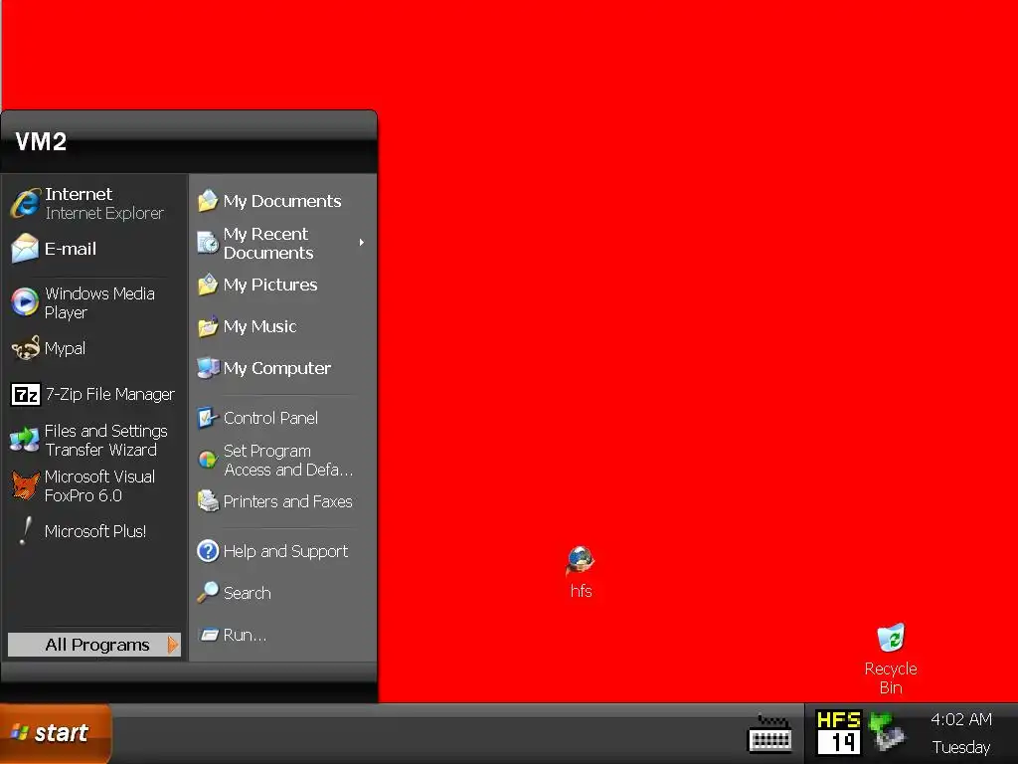Open the Mypal raccoon browser icon
Image resolution: width=1018 pixels, height=764 pixels.
[25, 349]
